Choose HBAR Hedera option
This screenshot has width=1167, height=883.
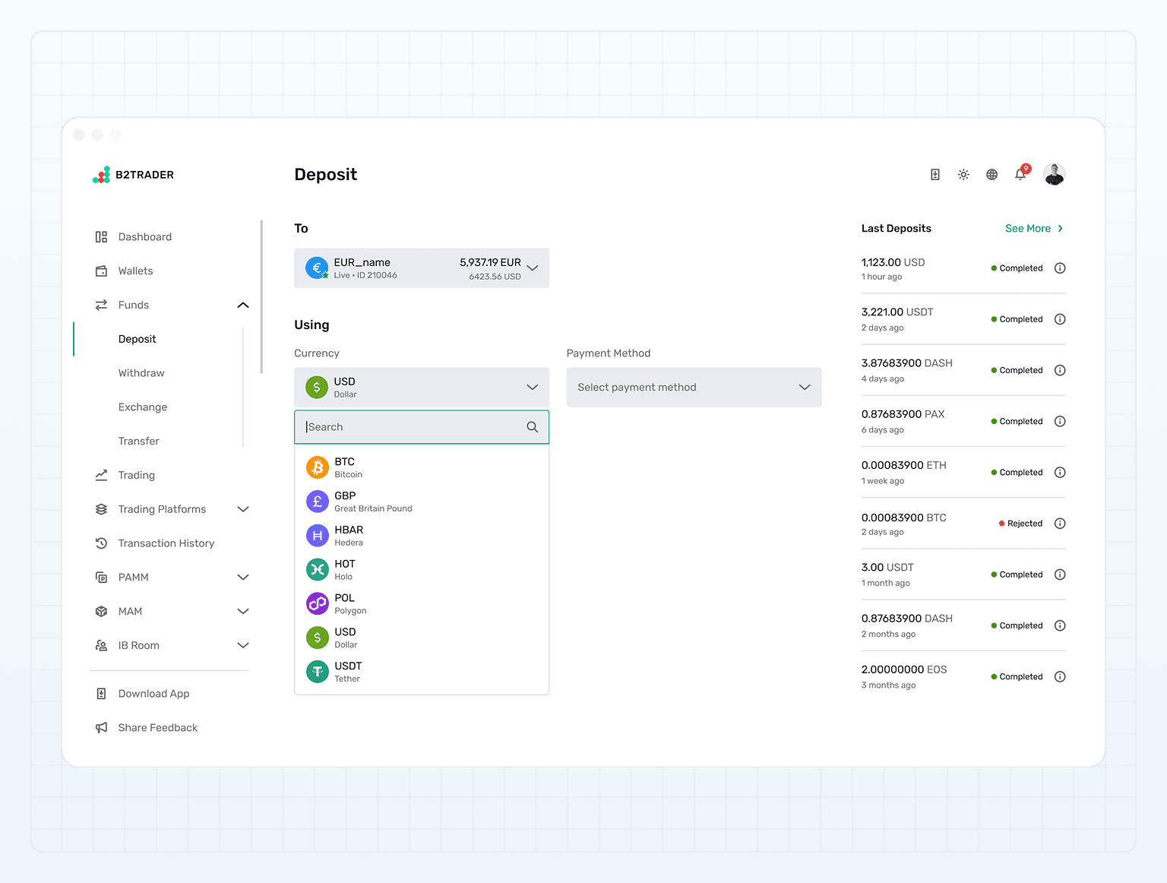point(421,536)
